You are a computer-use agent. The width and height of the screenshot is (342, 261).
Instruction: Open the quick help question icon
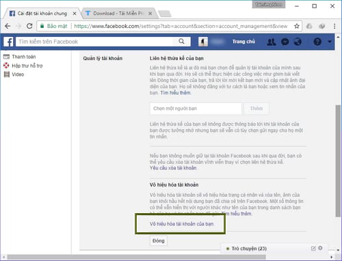(x=317, y=42)
